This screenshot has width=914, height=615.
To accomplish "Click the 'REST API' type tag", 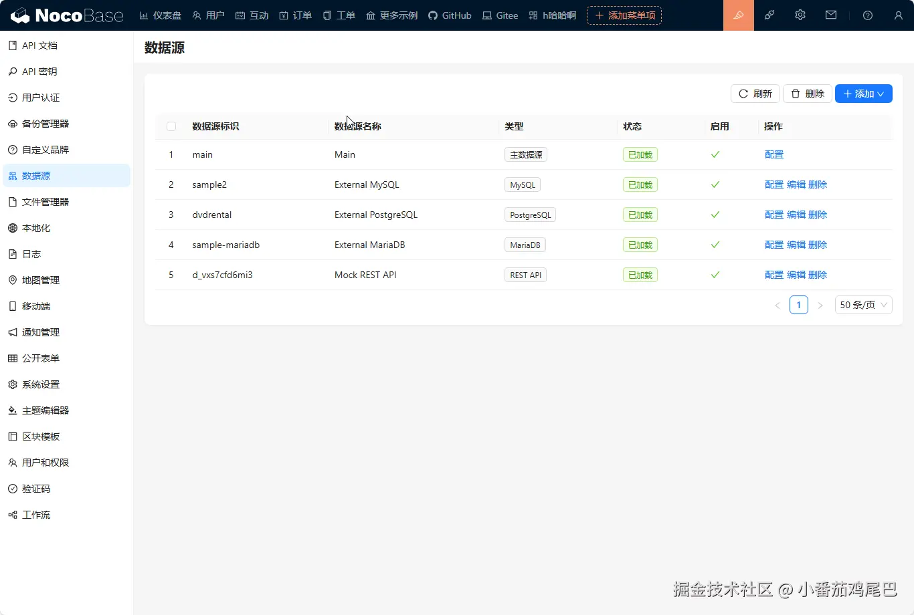I will pyautogui.click(x=525, y=275).
